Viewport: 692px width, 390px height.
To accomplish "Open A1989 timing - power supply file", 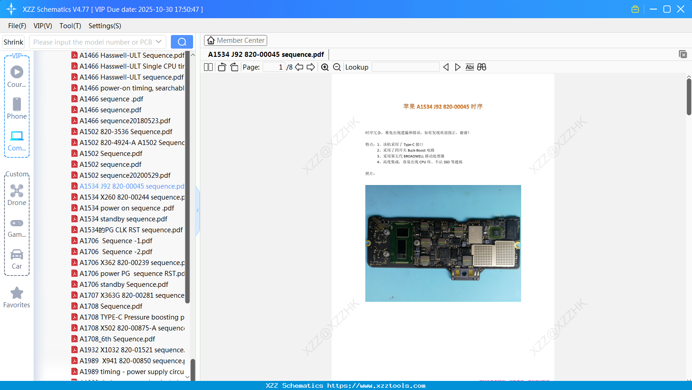I will (128, 372).
